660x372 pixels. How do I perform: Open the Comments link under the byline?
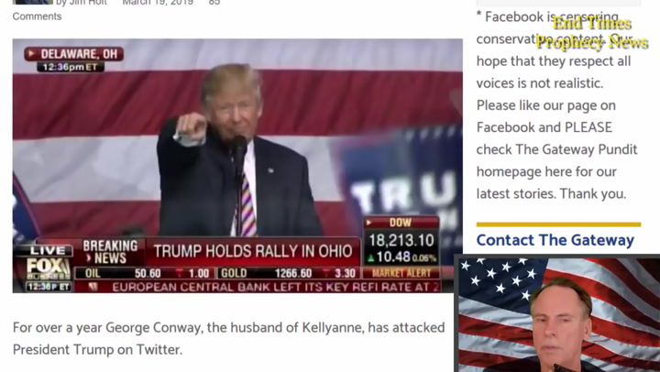tap(37, 16)
